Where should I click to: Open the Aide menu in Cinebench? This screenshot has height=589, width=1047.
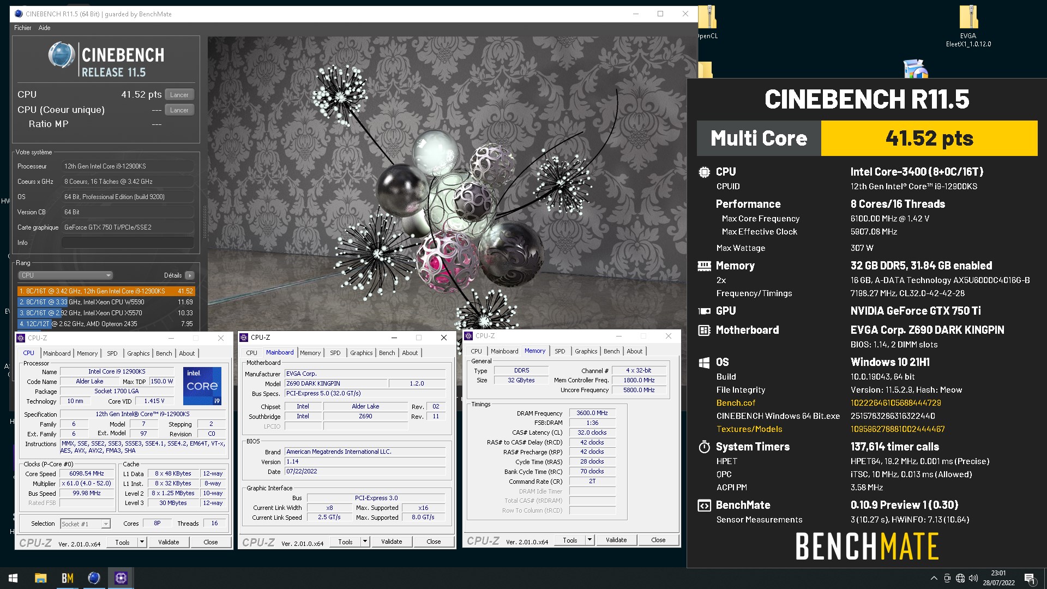[x=44, y=28]
